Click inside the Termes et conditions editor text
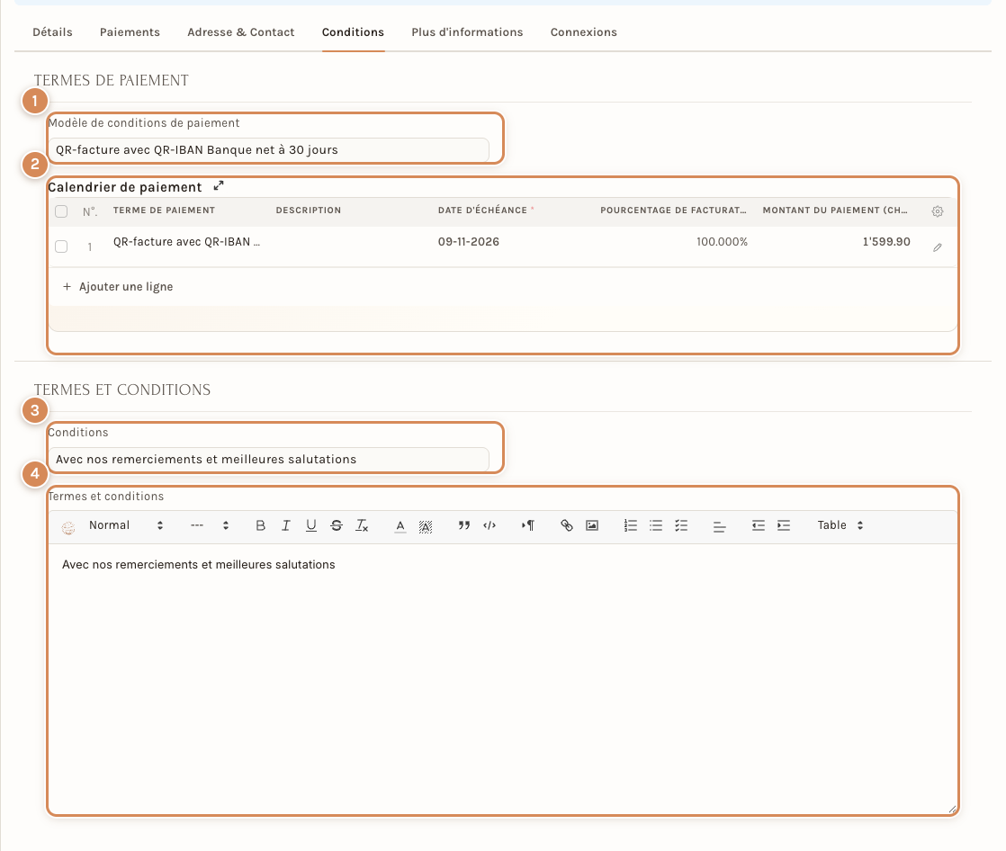 198,564
